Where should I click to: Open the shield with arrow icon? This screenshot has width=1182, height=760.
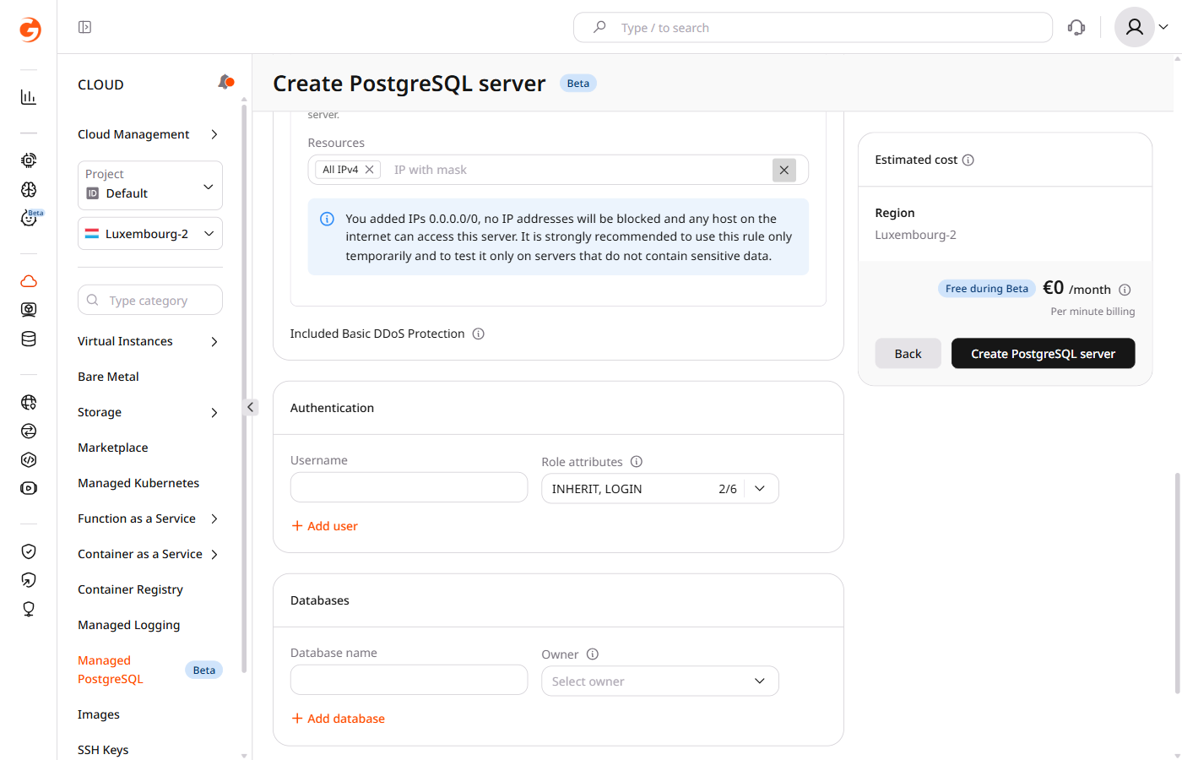point(29,580)
